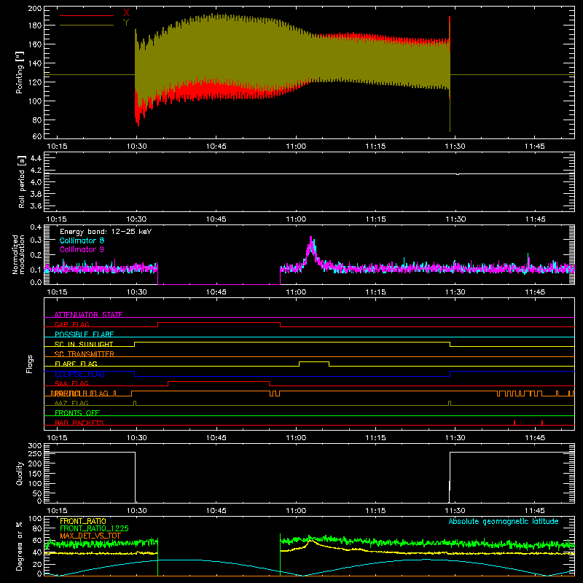Click the Flags axis title

point(30,364)
